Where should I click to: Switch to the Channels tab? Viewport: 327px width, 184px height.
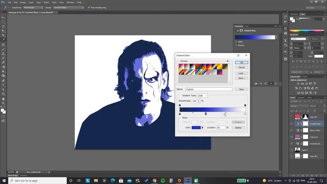click(x=301, y=98)
